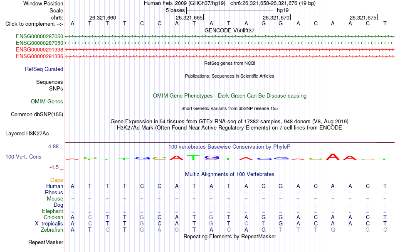Click the GENCODE V50lift37 track title
The image size is (395, 252).
click(230, 30)
